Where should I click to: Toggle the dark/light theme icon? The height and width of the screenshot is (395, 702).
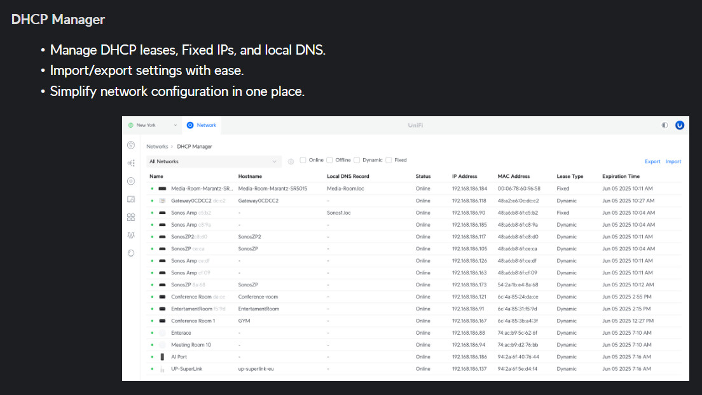(664, 125)
